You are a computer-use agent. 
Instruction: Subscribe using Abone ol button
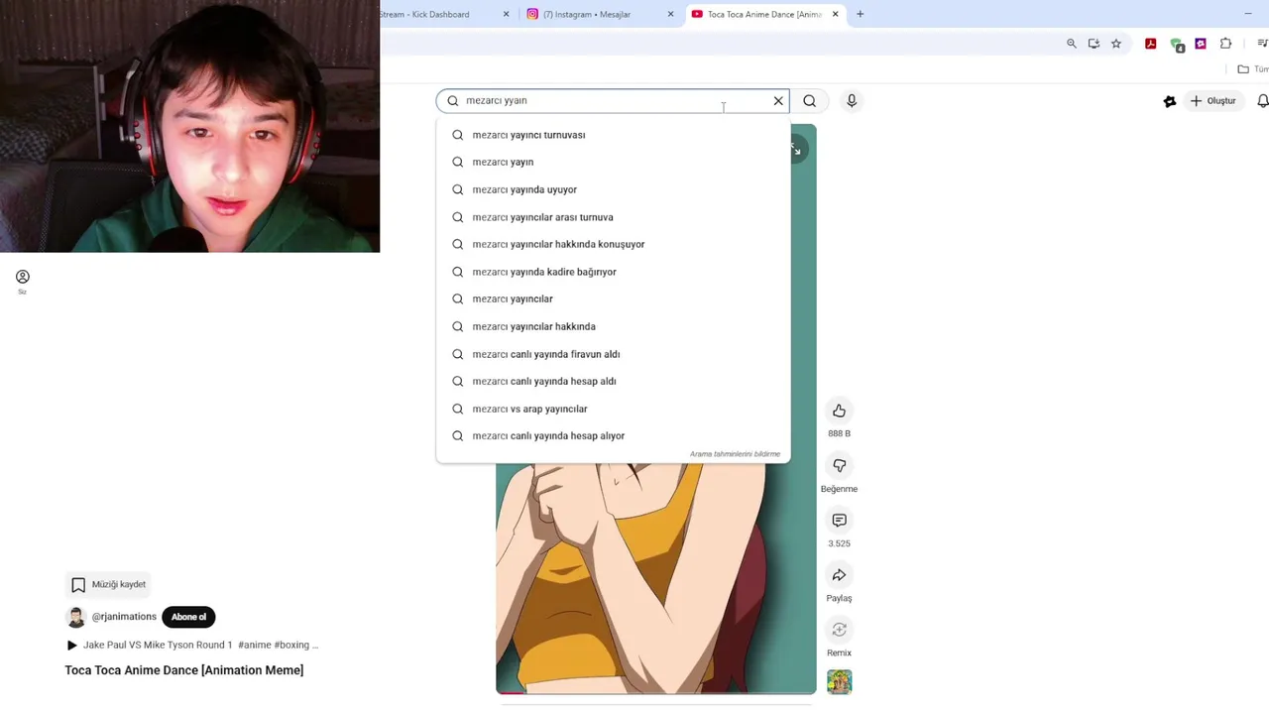click(x=188, y=617)
